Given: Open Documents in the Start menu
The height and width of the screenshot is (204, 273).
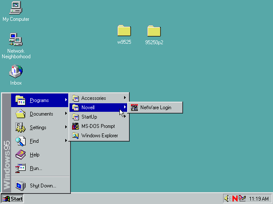Looking at the screenshot, I should pos(40,114).
